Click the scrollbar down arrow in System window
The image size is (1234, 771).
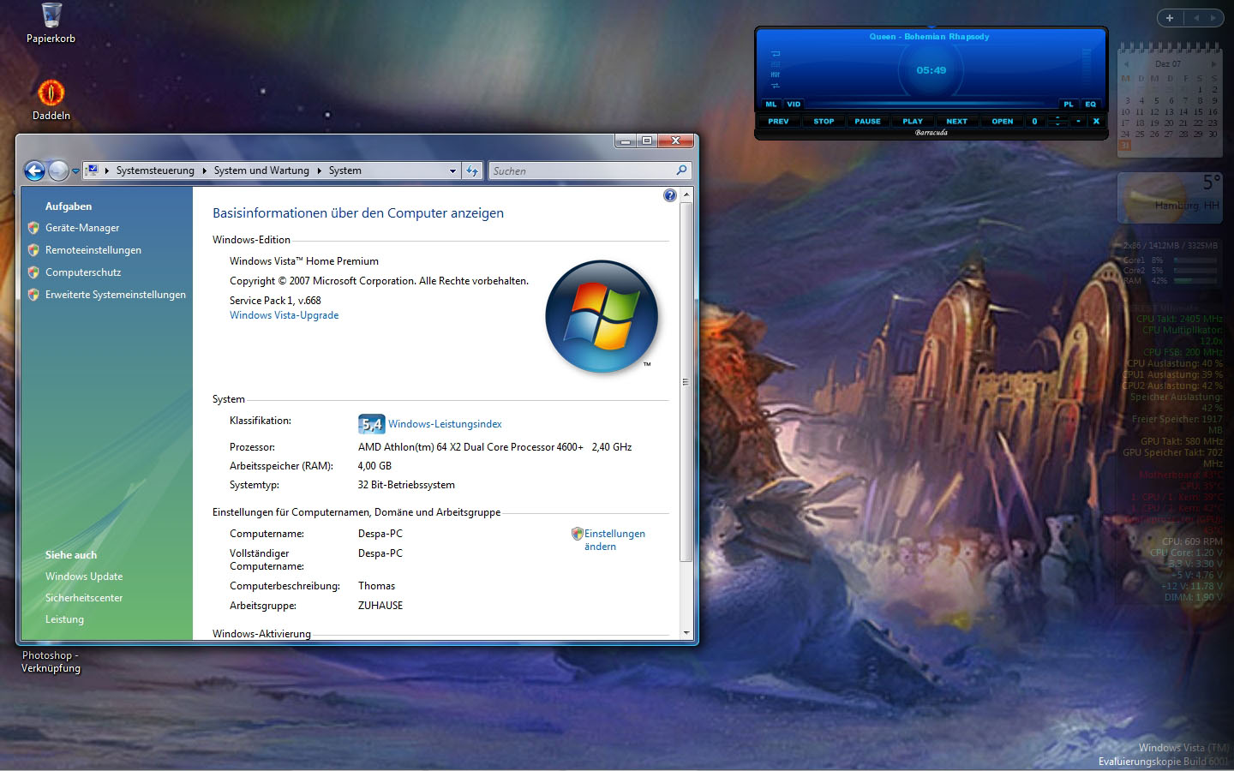[686, 633]
